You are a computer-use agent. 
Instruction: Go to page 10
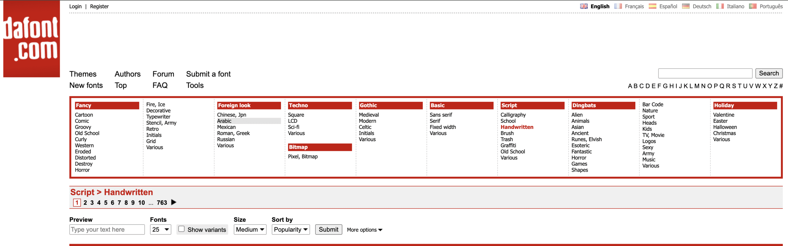tap(141, 203)
